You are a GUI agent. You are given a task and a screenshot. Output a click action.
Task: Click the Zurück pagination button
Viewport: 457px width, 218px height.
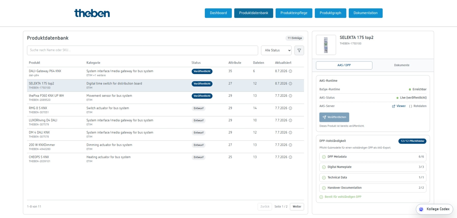pos(265,207)
